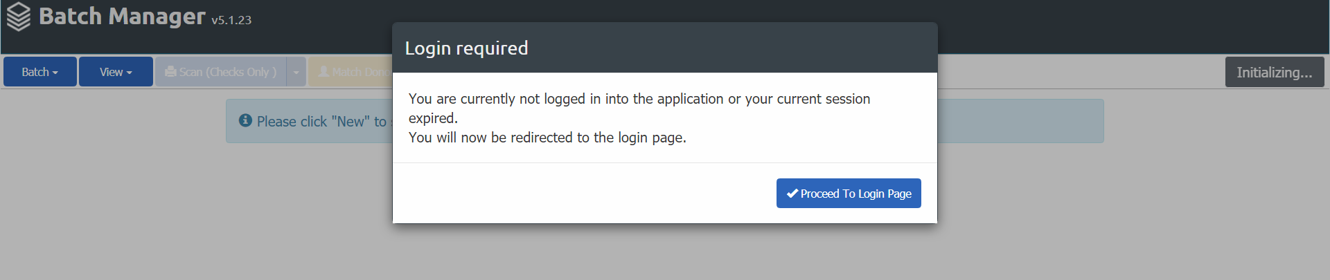Click the Initializing... status indicator
The image size is (1330, 280).
(x=1275, y=72)
